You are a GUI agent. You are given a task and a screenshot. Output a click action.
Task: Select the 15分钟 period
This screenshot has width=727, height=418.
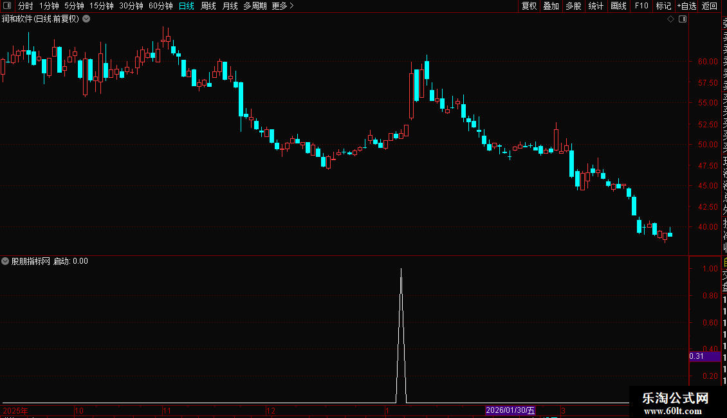click(101, 6)
